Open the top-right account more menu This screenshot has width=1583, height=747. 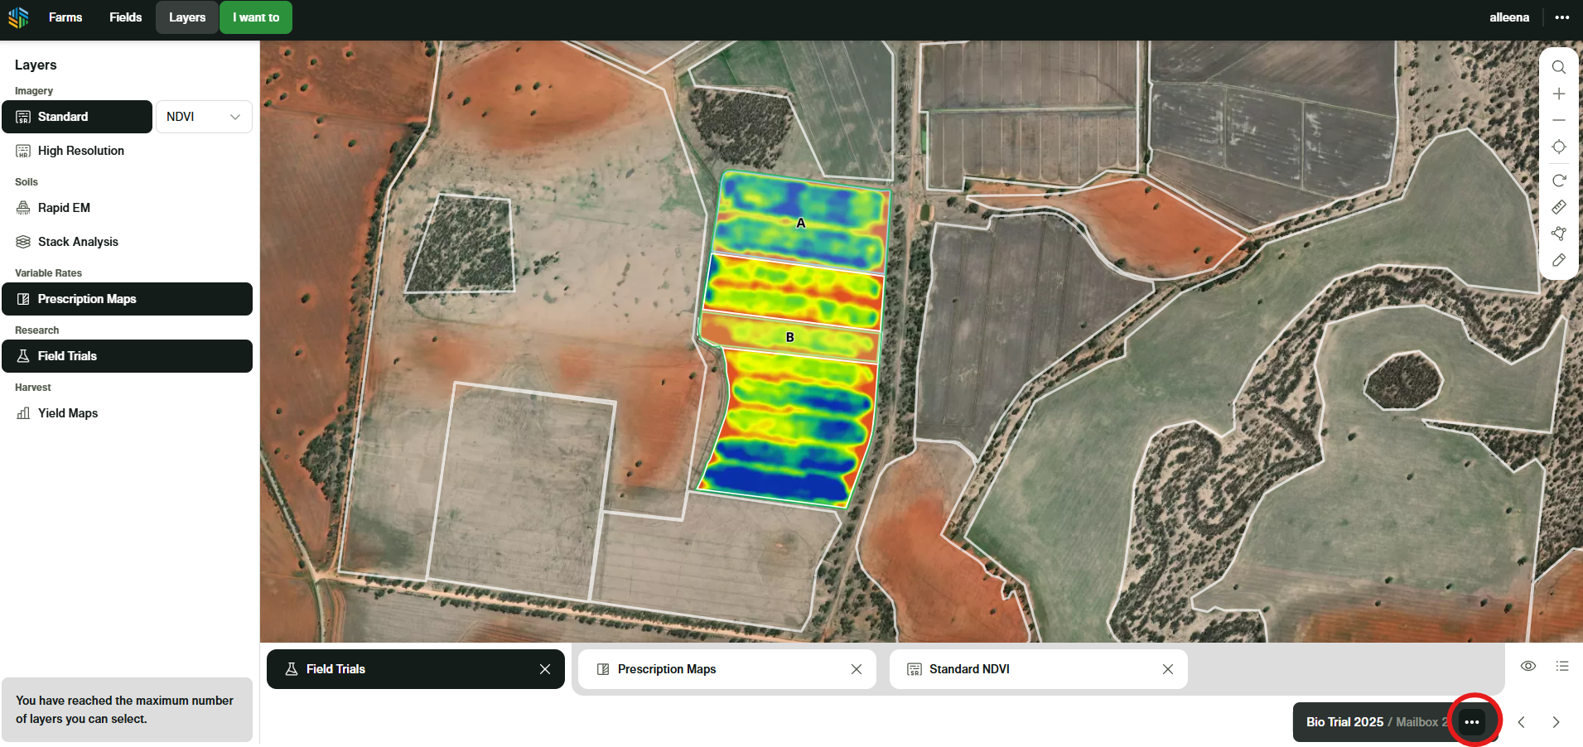(x=1562, y=17)
